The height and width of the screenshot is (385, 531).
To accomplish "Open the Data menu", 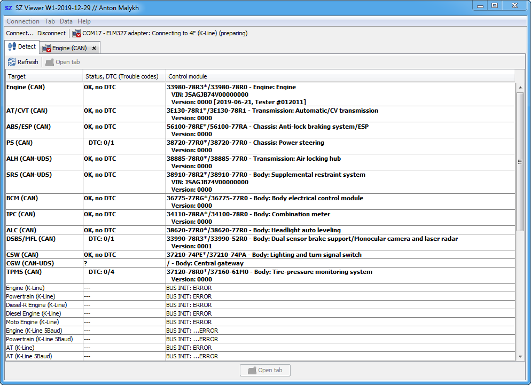I will click(x=66, y=21).
